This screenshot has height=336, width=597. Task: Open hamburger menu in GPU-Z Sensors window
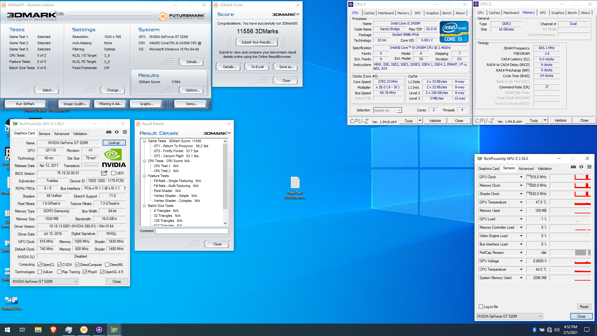[x=589, y=167]
